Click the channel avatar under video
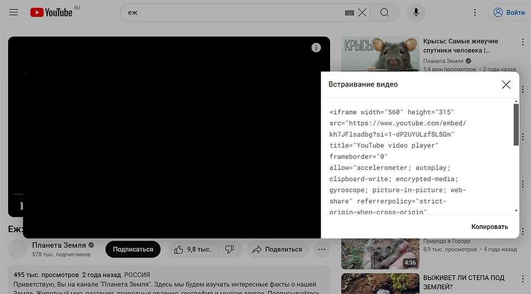The height and width of the screenshot is (294, 531). point(17,249)
